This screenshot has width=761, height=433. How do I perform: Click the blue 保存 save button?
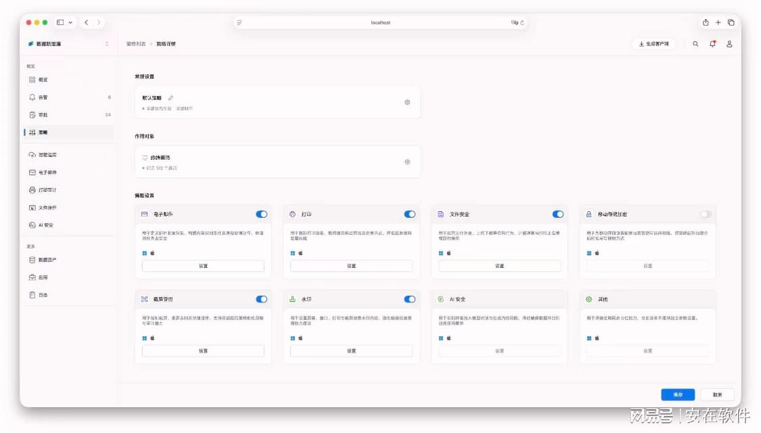678,394
